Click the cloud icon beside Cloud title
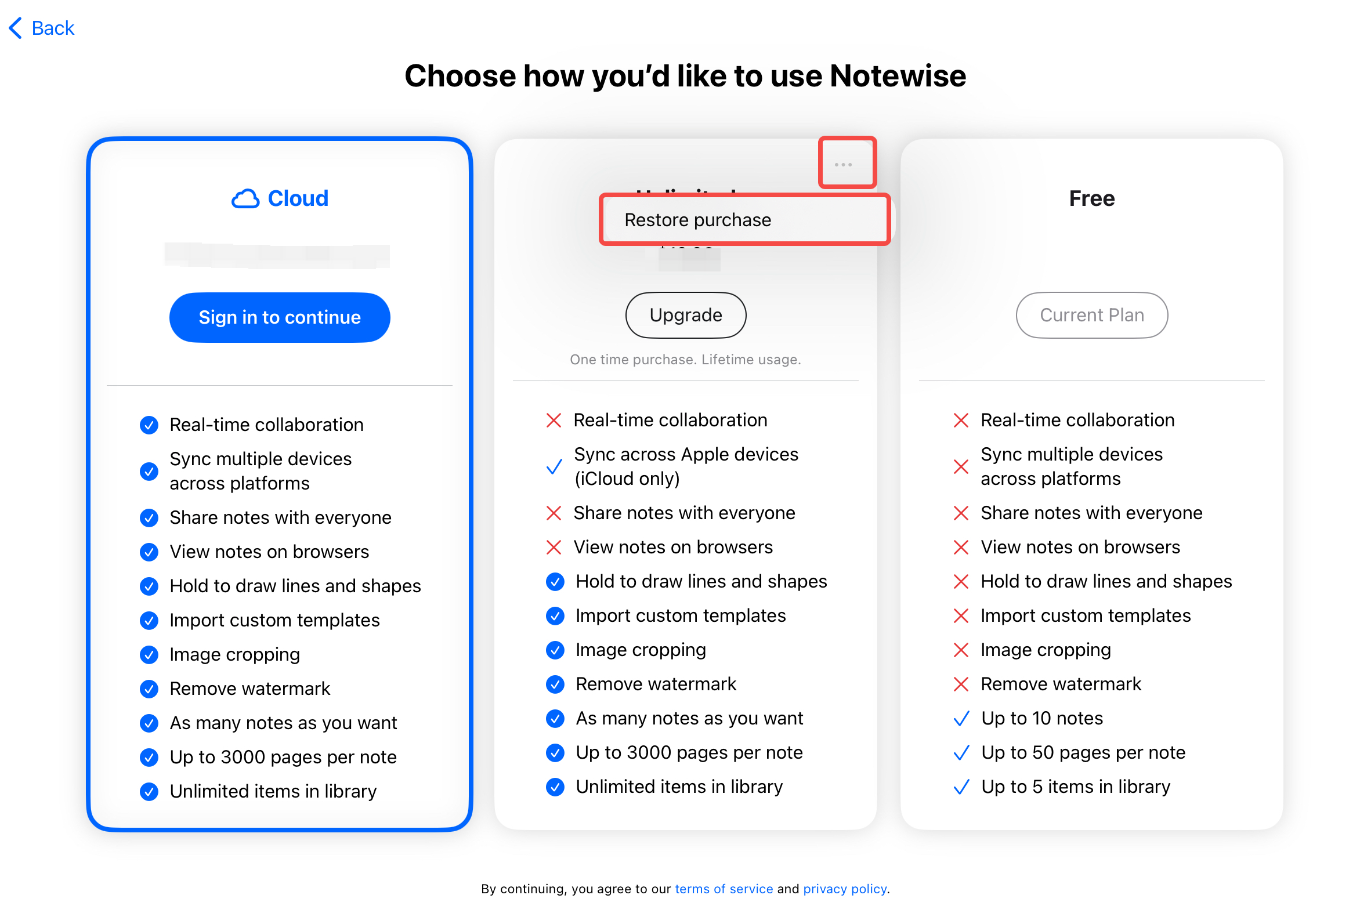Image resolution: width=1360 pixels, height=913 pixels. pos(245,198)
